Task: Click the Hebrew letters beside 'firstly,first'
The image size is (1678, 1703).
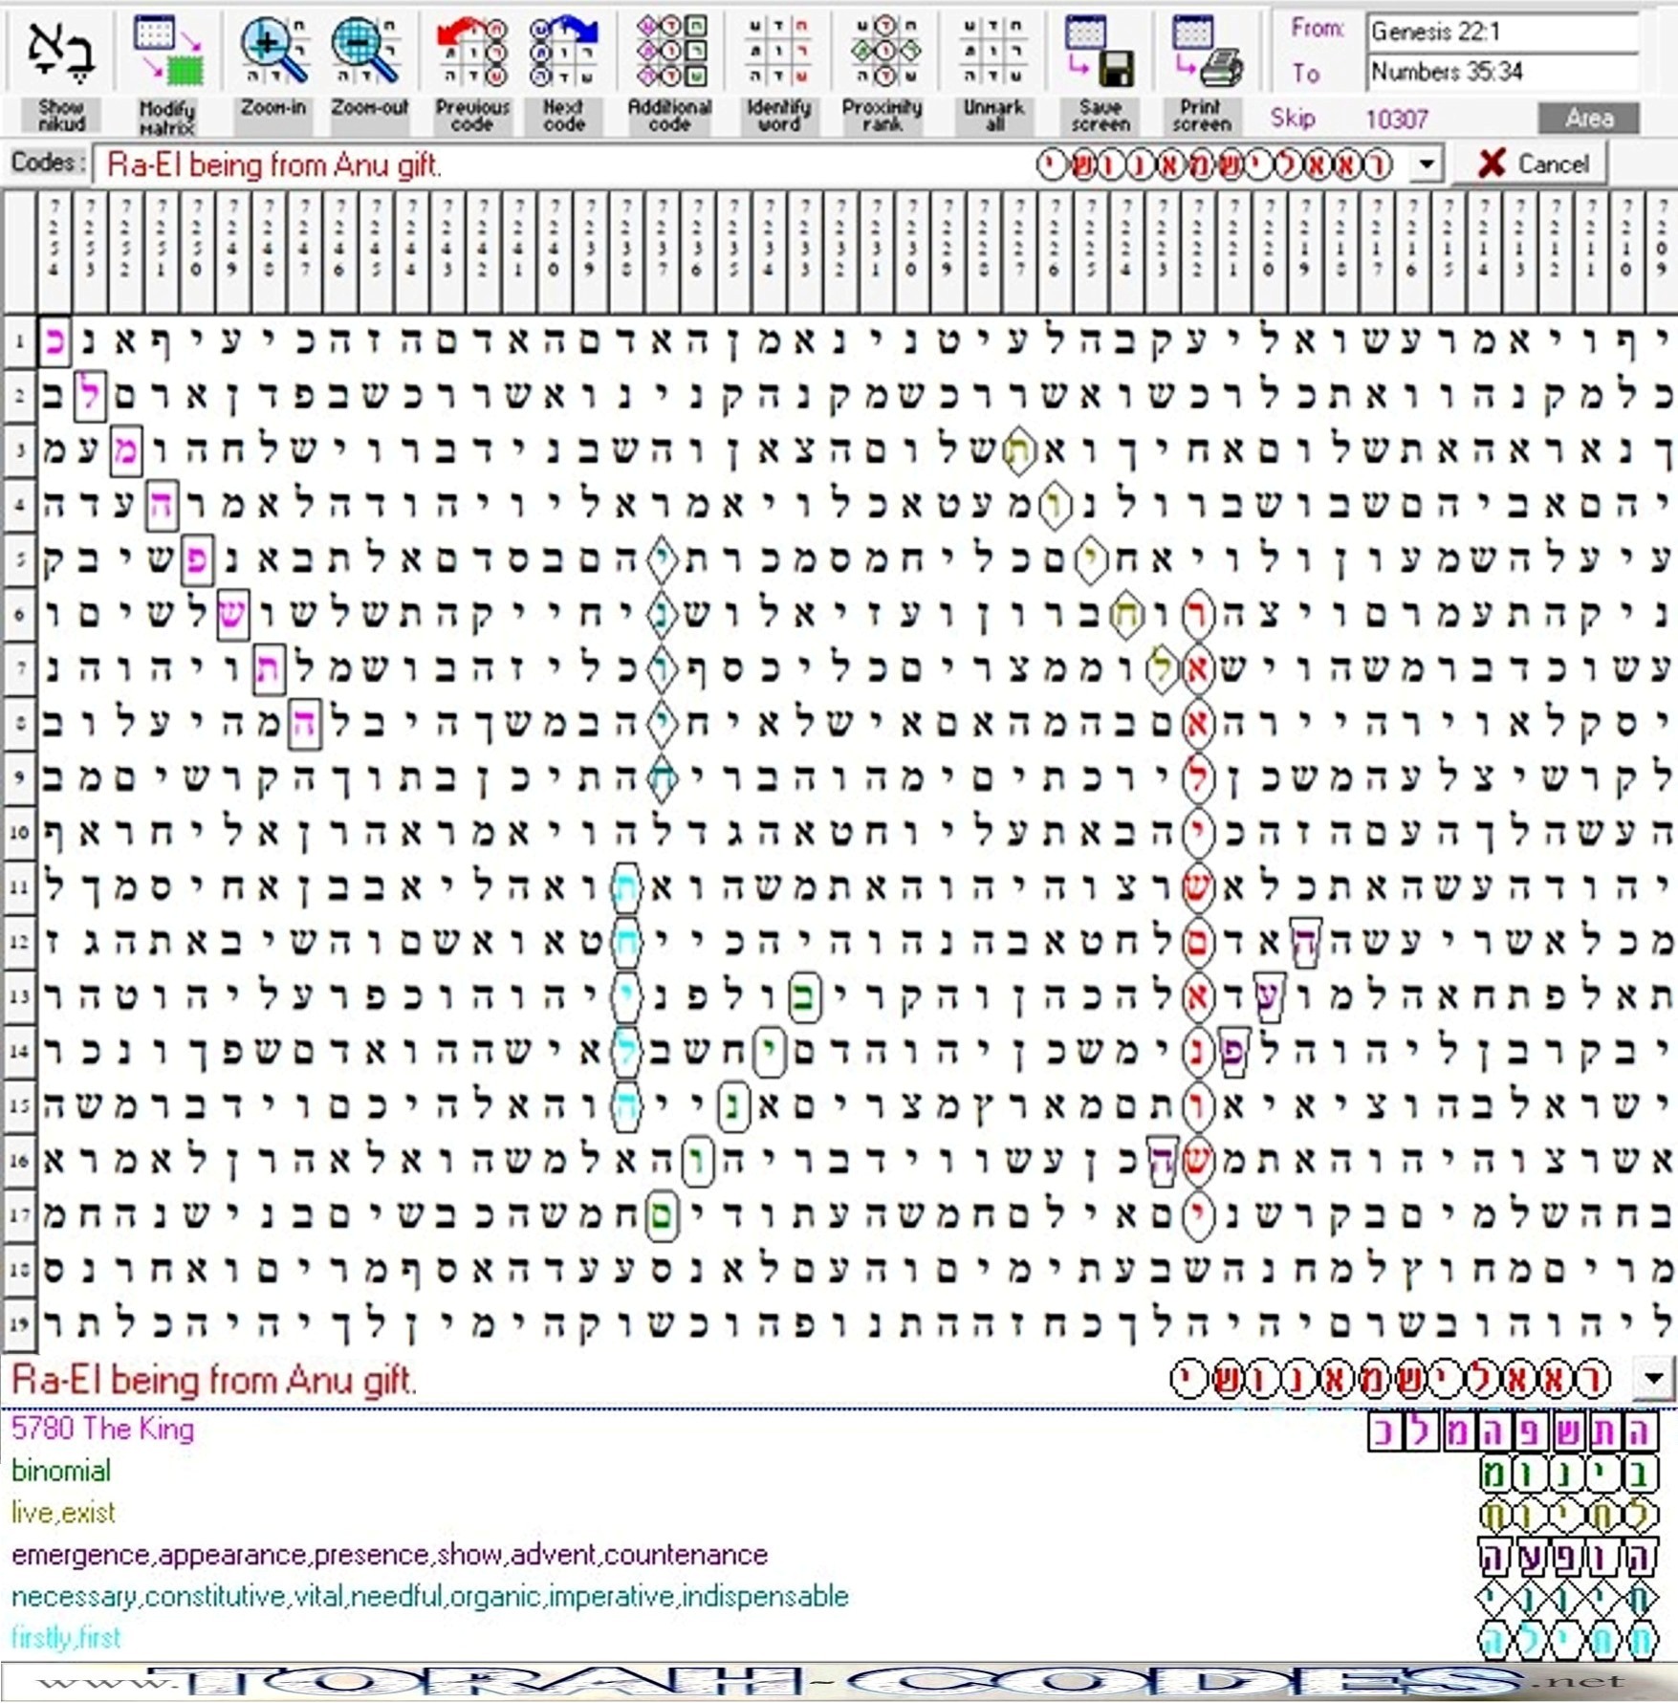Action: click(x=1570, y=1640)
